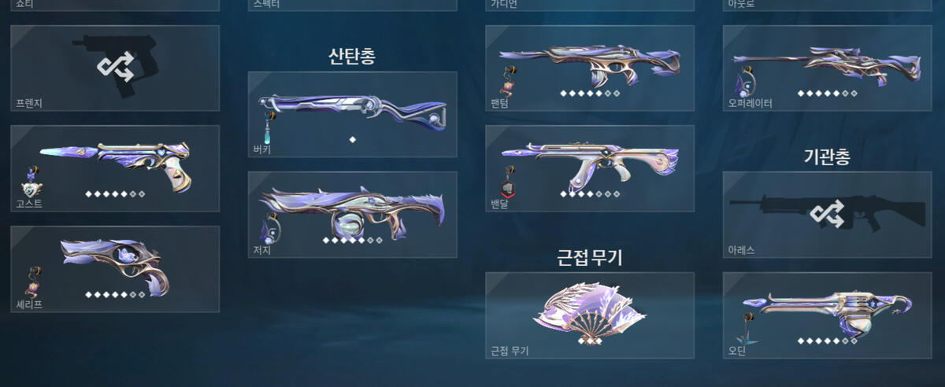945x387 pixels.
Task: Select the 근접 무기 fan melee card
Action: click(590, 315)
